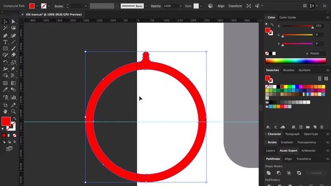Click the New Color Group folder icon

coord(308,127)
